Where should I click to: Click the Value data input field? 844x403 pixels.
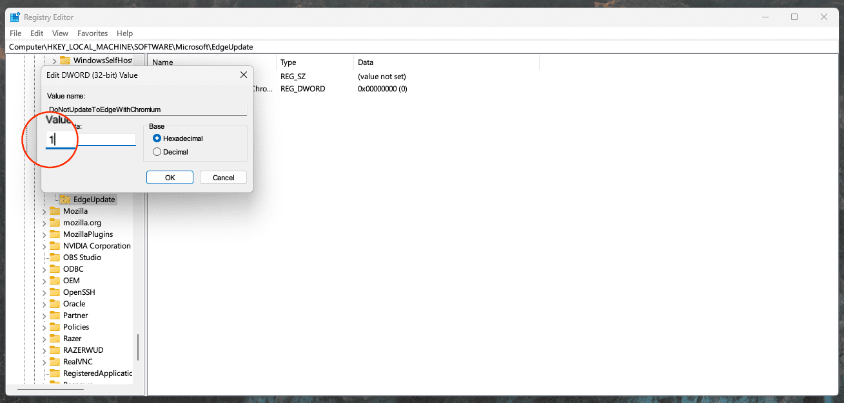(91, 140)
